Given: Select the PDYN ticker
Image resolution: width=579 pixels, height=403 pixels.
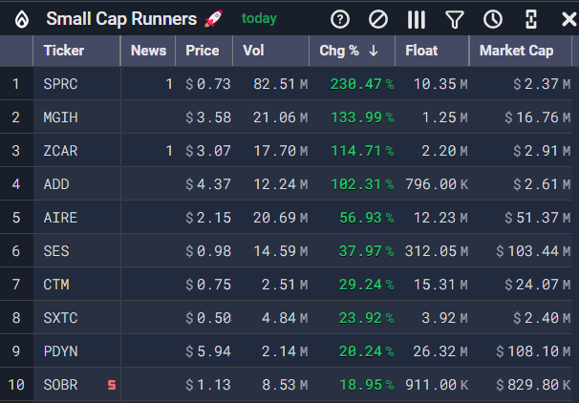Looking at the screenshot, I should pyautogui.click(x=60, y=351).
